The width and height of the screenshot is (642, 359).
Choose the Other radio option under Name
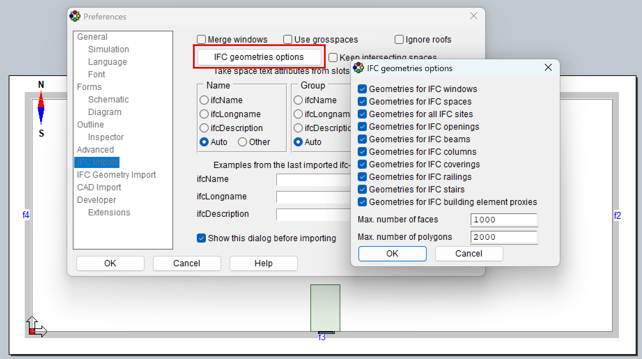point(242,142)
